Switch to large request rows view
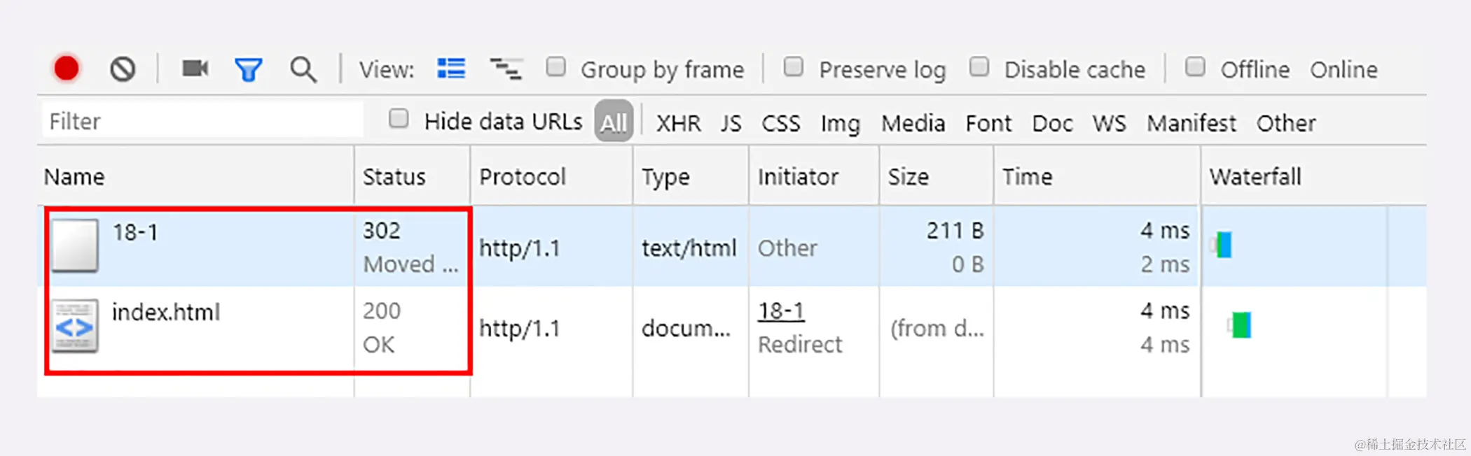Screen dimensions: 1471x456 tap(451, 69)
